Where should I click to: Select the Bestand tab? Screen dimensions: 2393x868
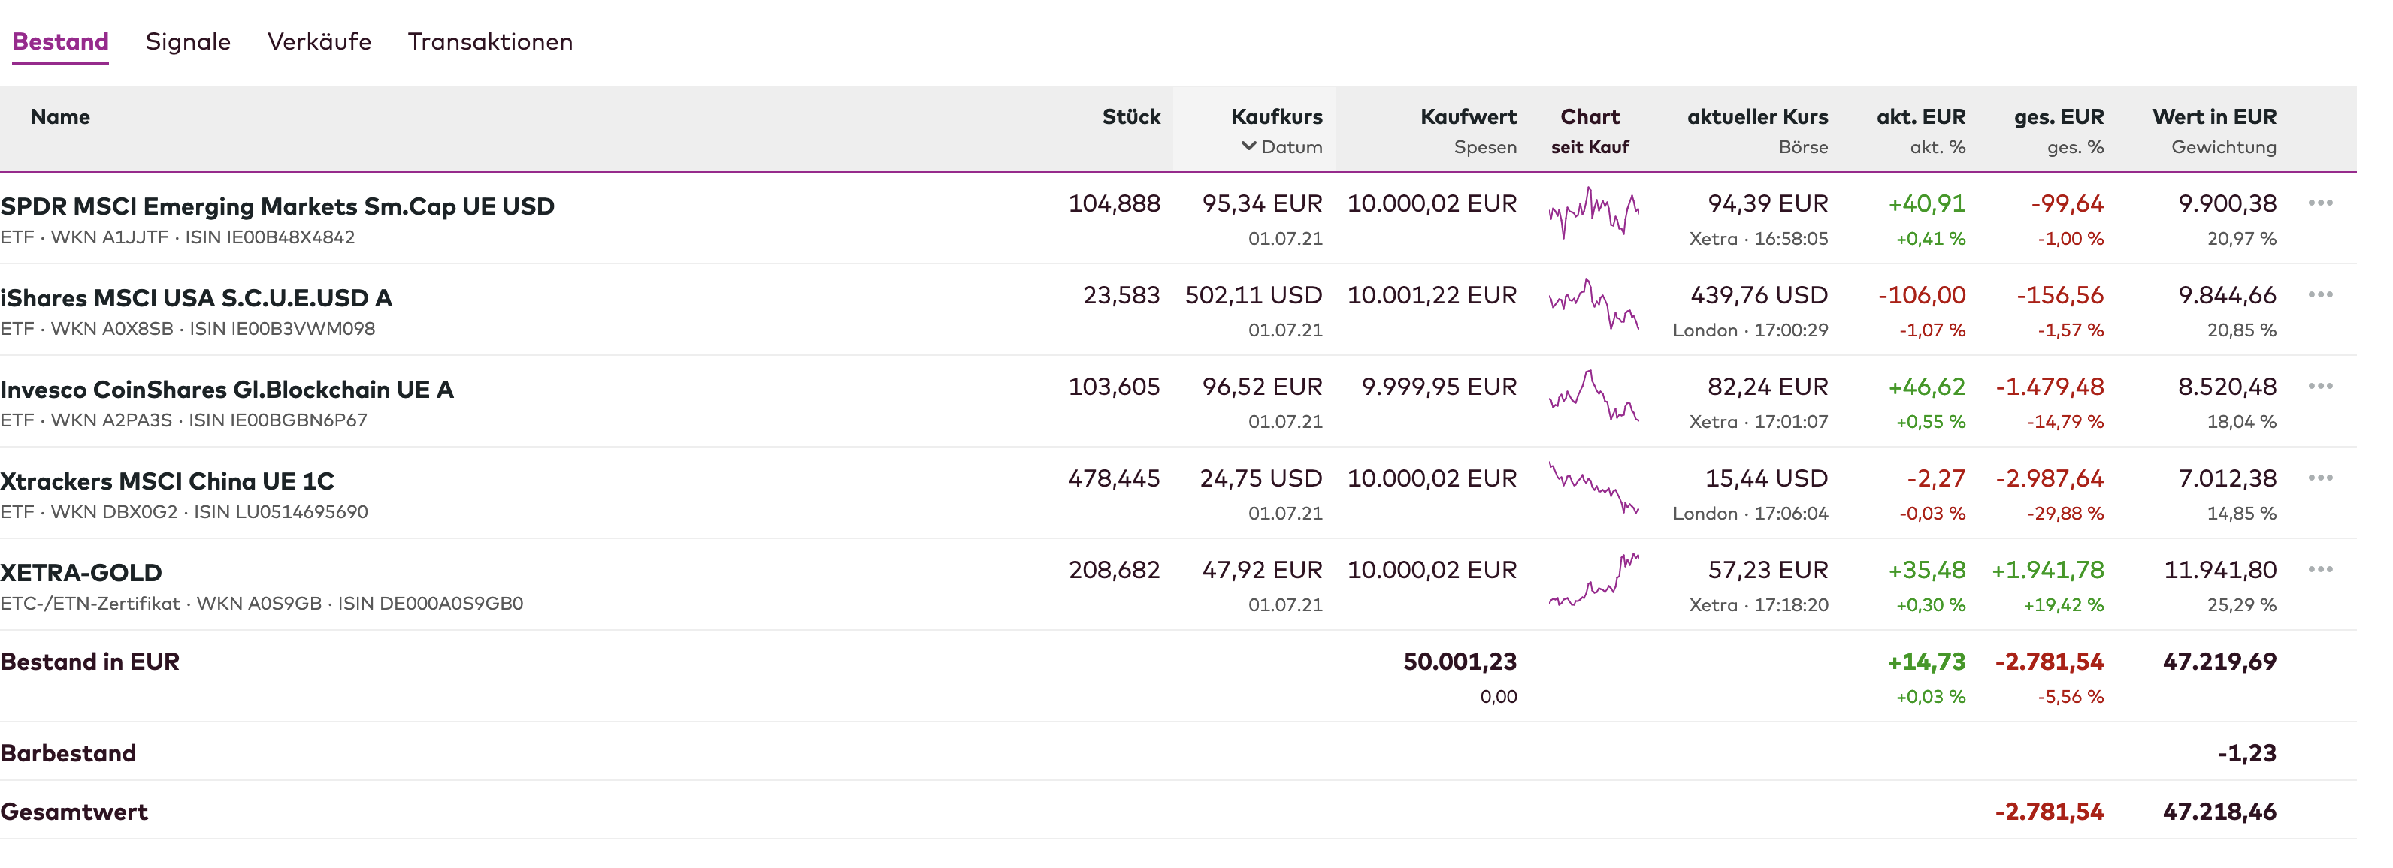[60, 42]
